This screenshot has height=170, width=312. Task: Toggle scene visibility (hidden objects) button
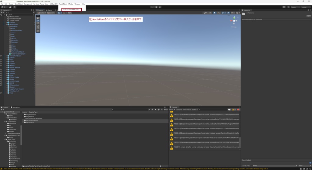pyautogui.click(x=228, y=13)
